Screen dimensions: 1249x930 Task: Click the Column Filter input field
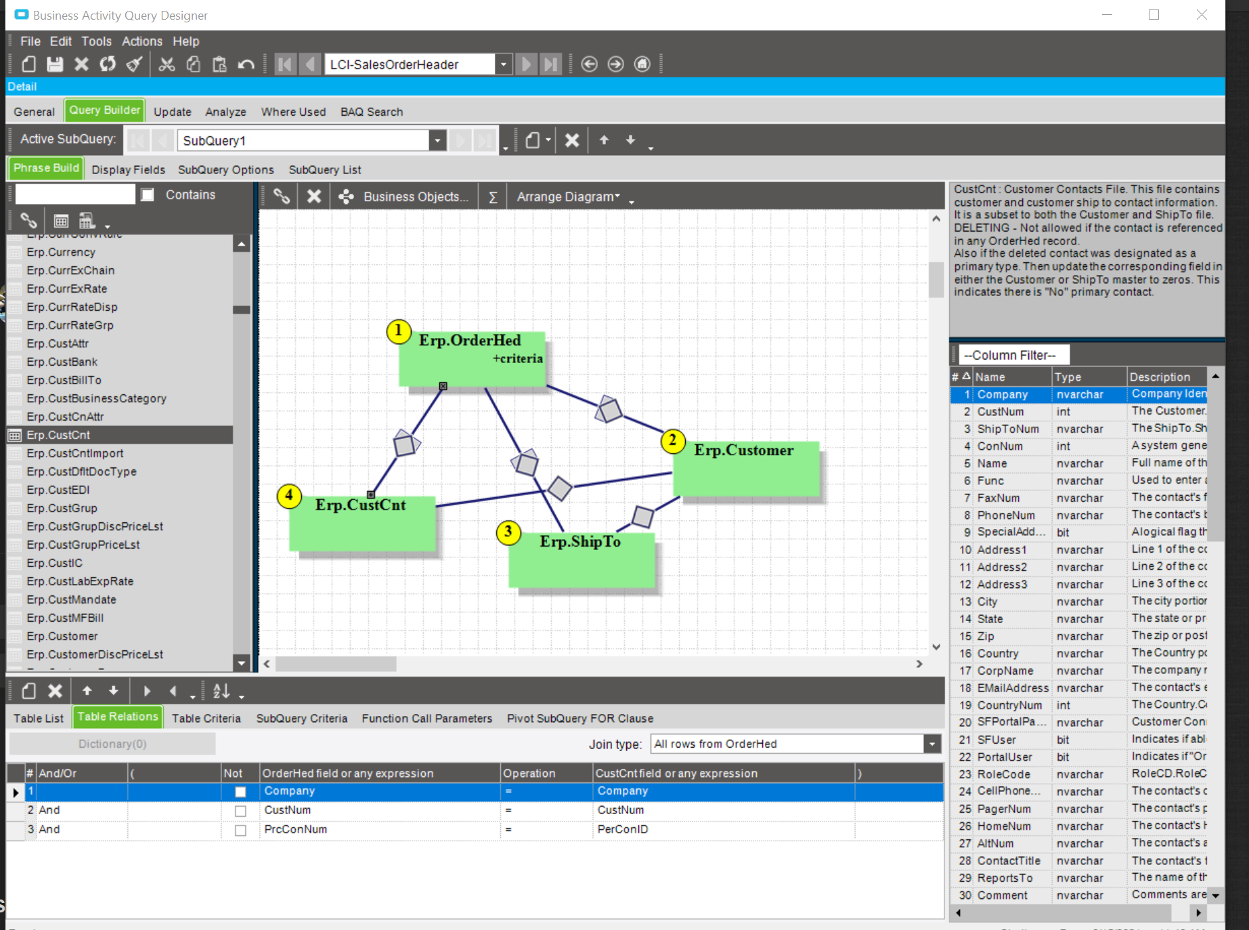pyautogui.click(x=1015, y=355)
